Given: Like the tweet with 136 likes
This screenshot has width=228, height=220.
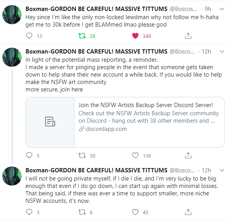Looking at the screenshot, I should pyautogui.click(x=135, y=156).
